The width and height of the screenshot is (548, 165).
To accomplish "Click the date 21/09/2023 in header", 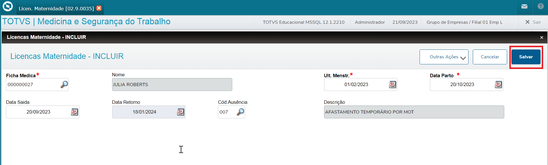I will [x=405, y=22].
